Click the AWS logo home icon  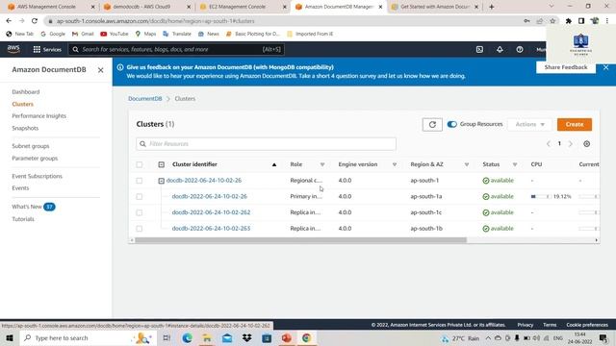(13, 49)
